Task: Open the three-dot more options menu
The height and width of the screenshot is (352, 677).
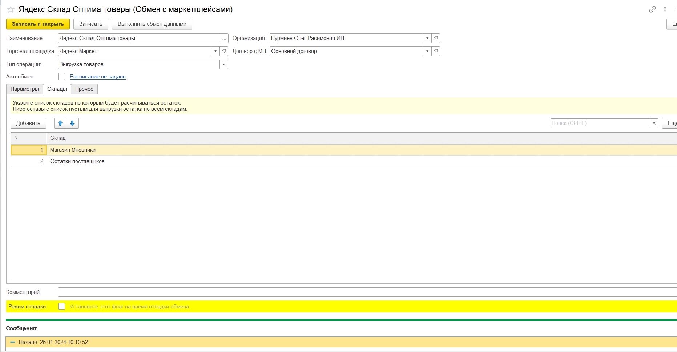Action: (x=665, y=9)
